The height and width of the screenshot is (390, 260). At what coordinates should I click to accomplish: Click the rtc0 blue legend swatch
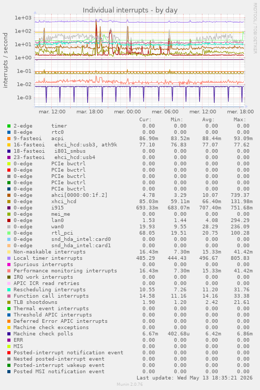coord(9,132)
